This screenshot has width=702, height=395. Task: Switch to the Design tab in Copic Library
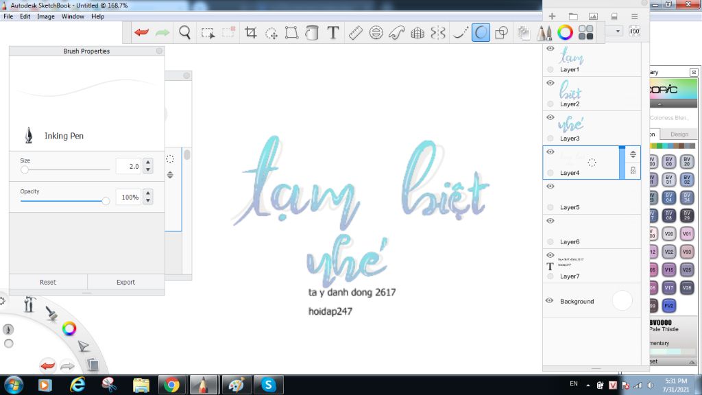[x=679, y=134]
